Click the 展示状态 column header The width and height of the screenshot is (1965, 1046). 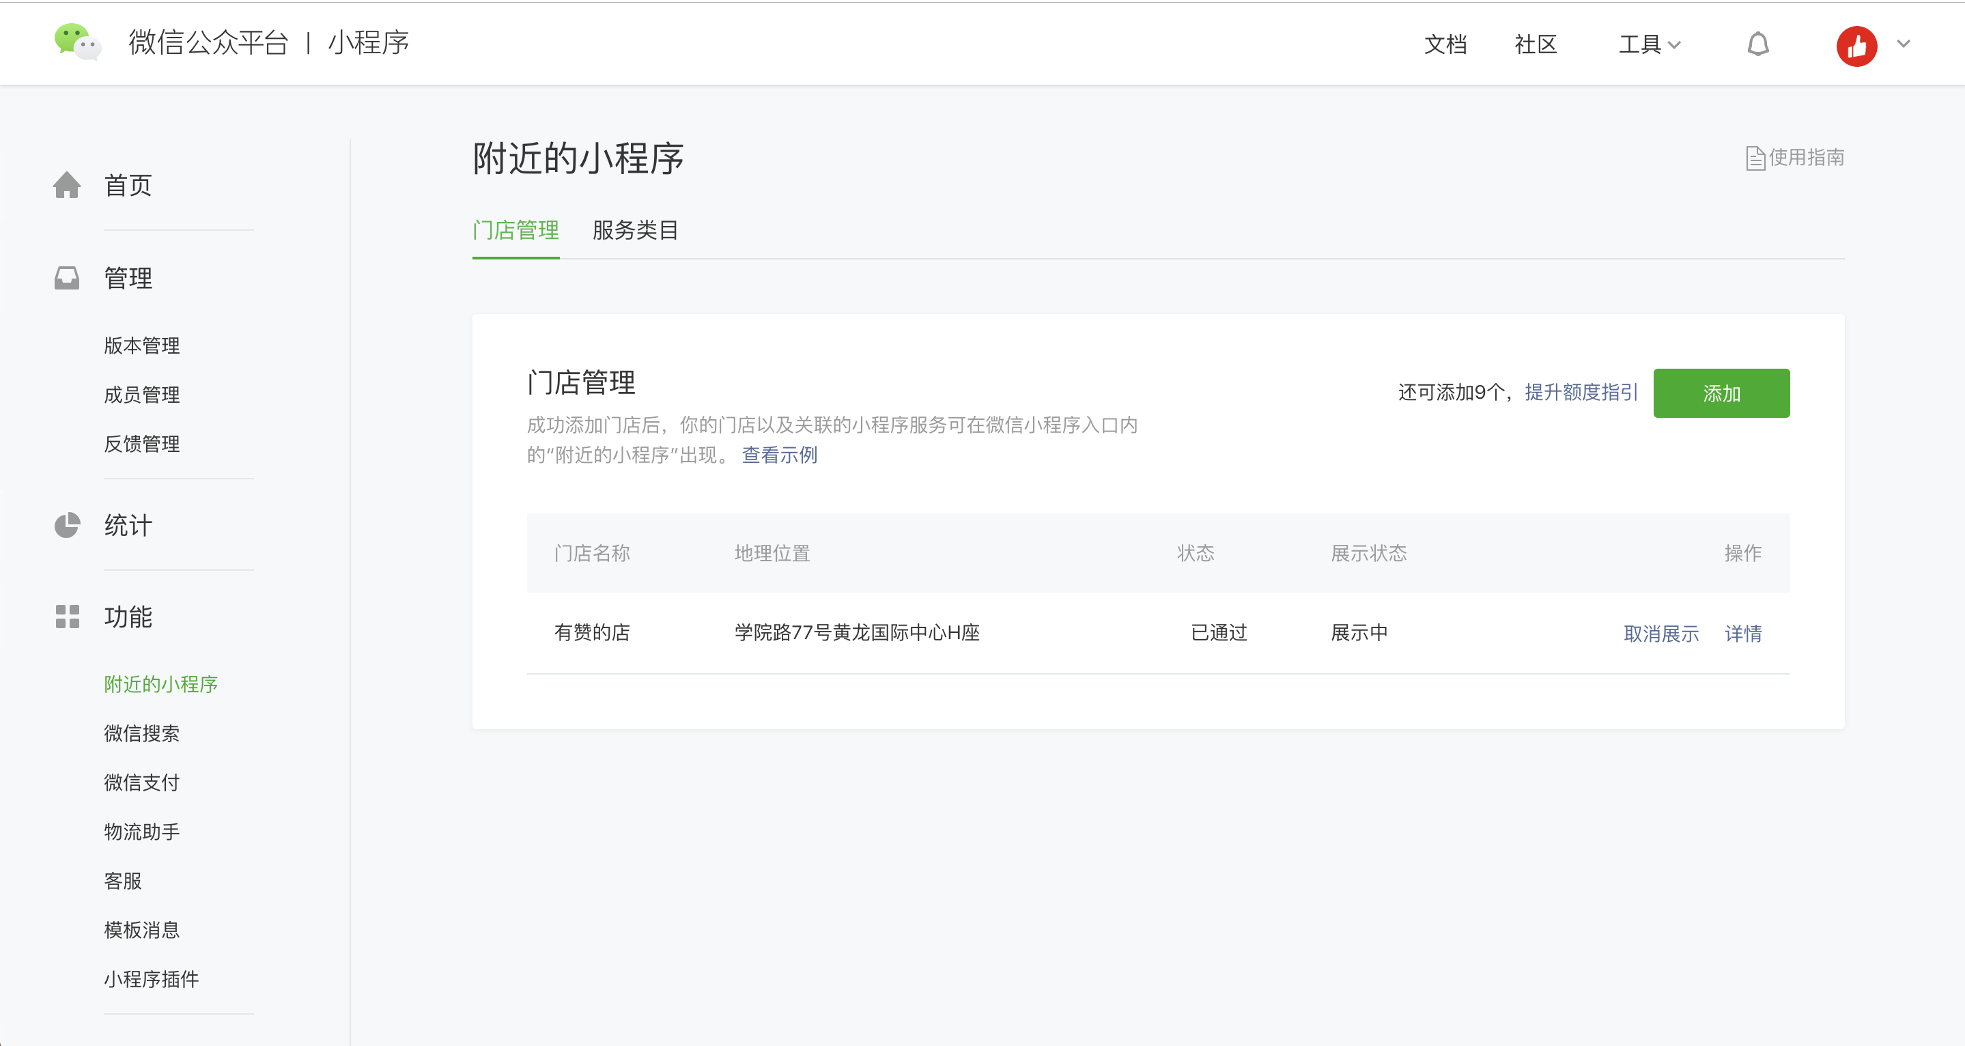(1368, 553)
